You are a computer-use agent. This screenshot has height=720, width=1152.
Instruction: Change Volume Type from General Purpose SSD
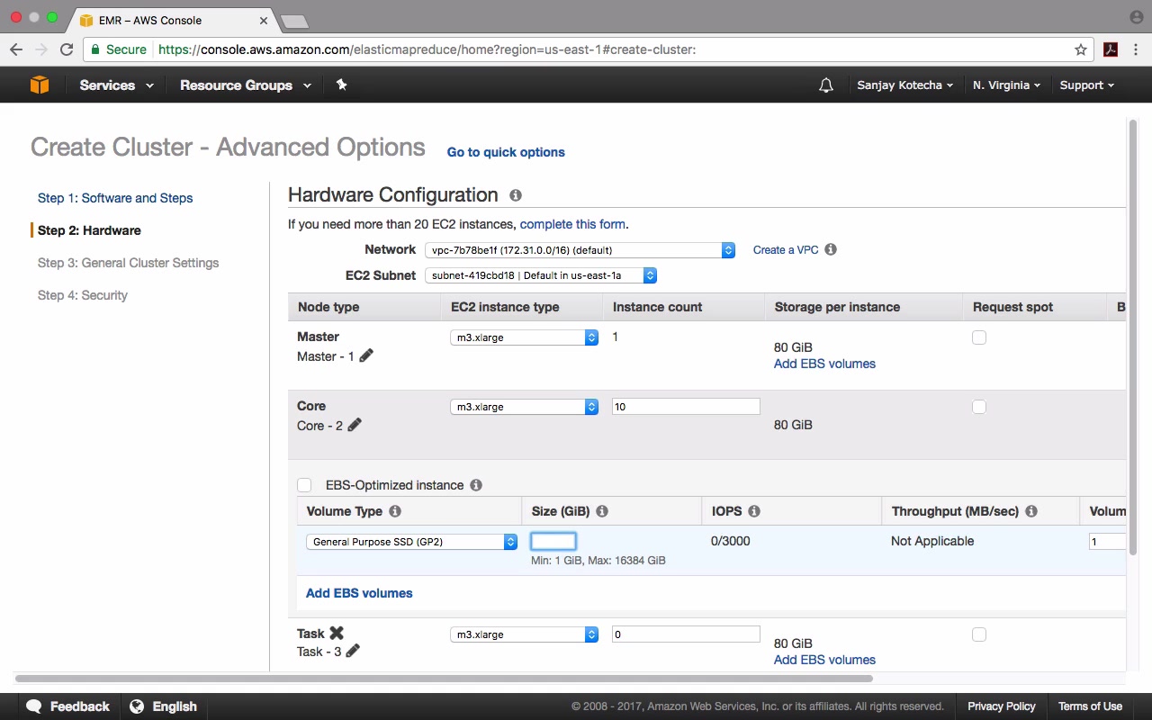click(x=411, y=542)
